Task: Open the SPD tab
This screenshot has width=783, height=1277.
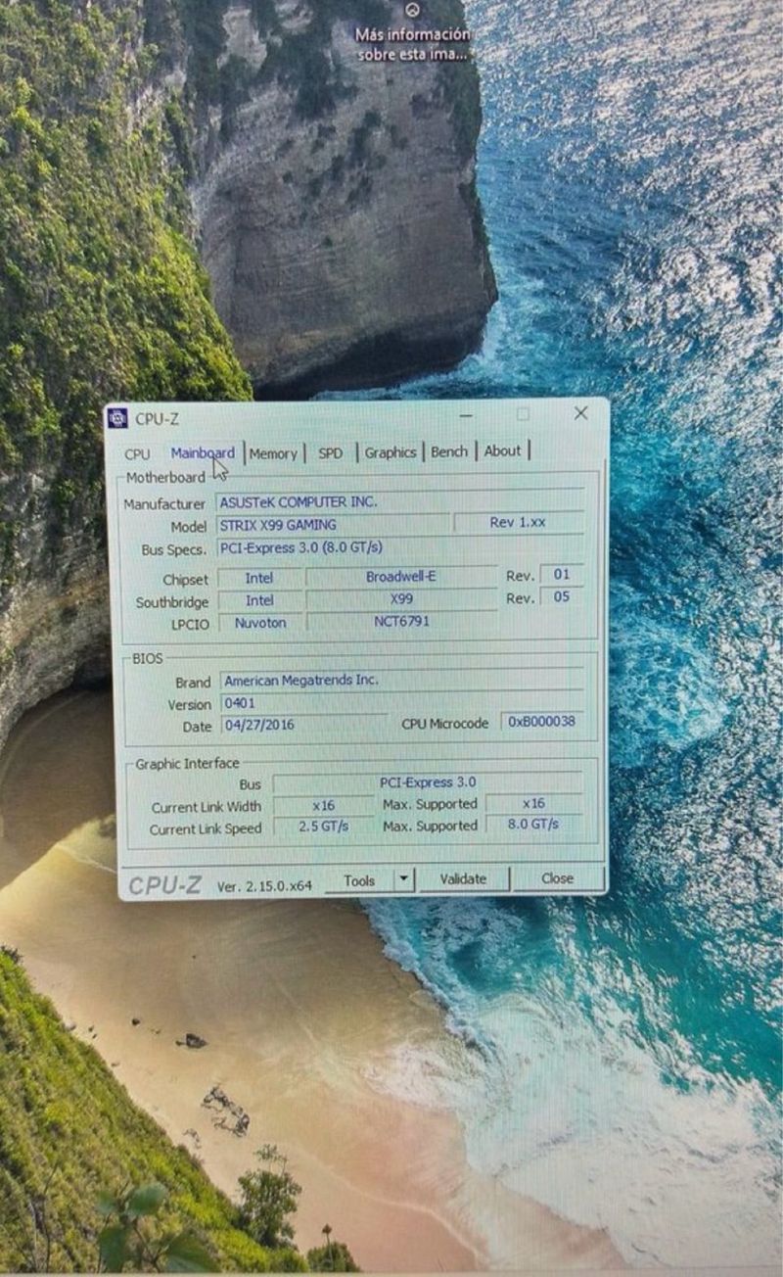Action: (x=331, y=453)
